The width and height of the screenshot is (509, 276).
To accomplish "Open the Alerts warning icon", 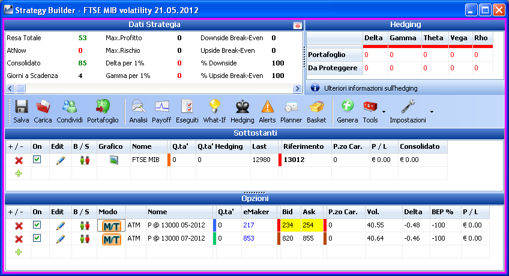I will (x=267, y=111).
